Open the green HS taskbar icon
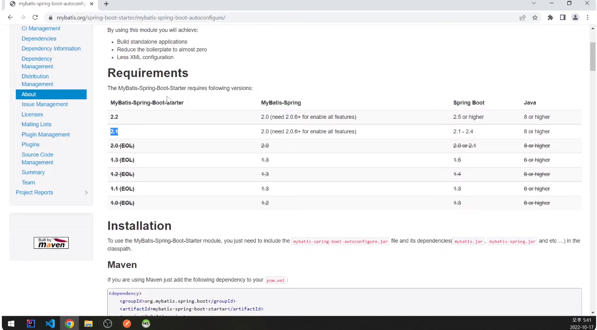 tap(146, 324)
